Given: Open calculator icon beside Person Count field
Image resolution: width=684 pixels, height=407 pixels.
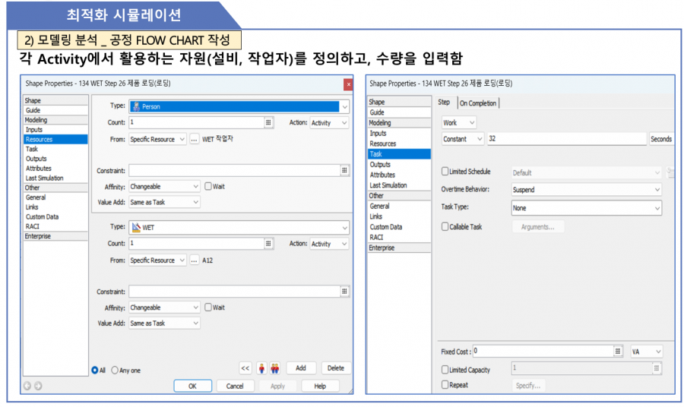Looking at the screenshot, I should tap(268, 122).
